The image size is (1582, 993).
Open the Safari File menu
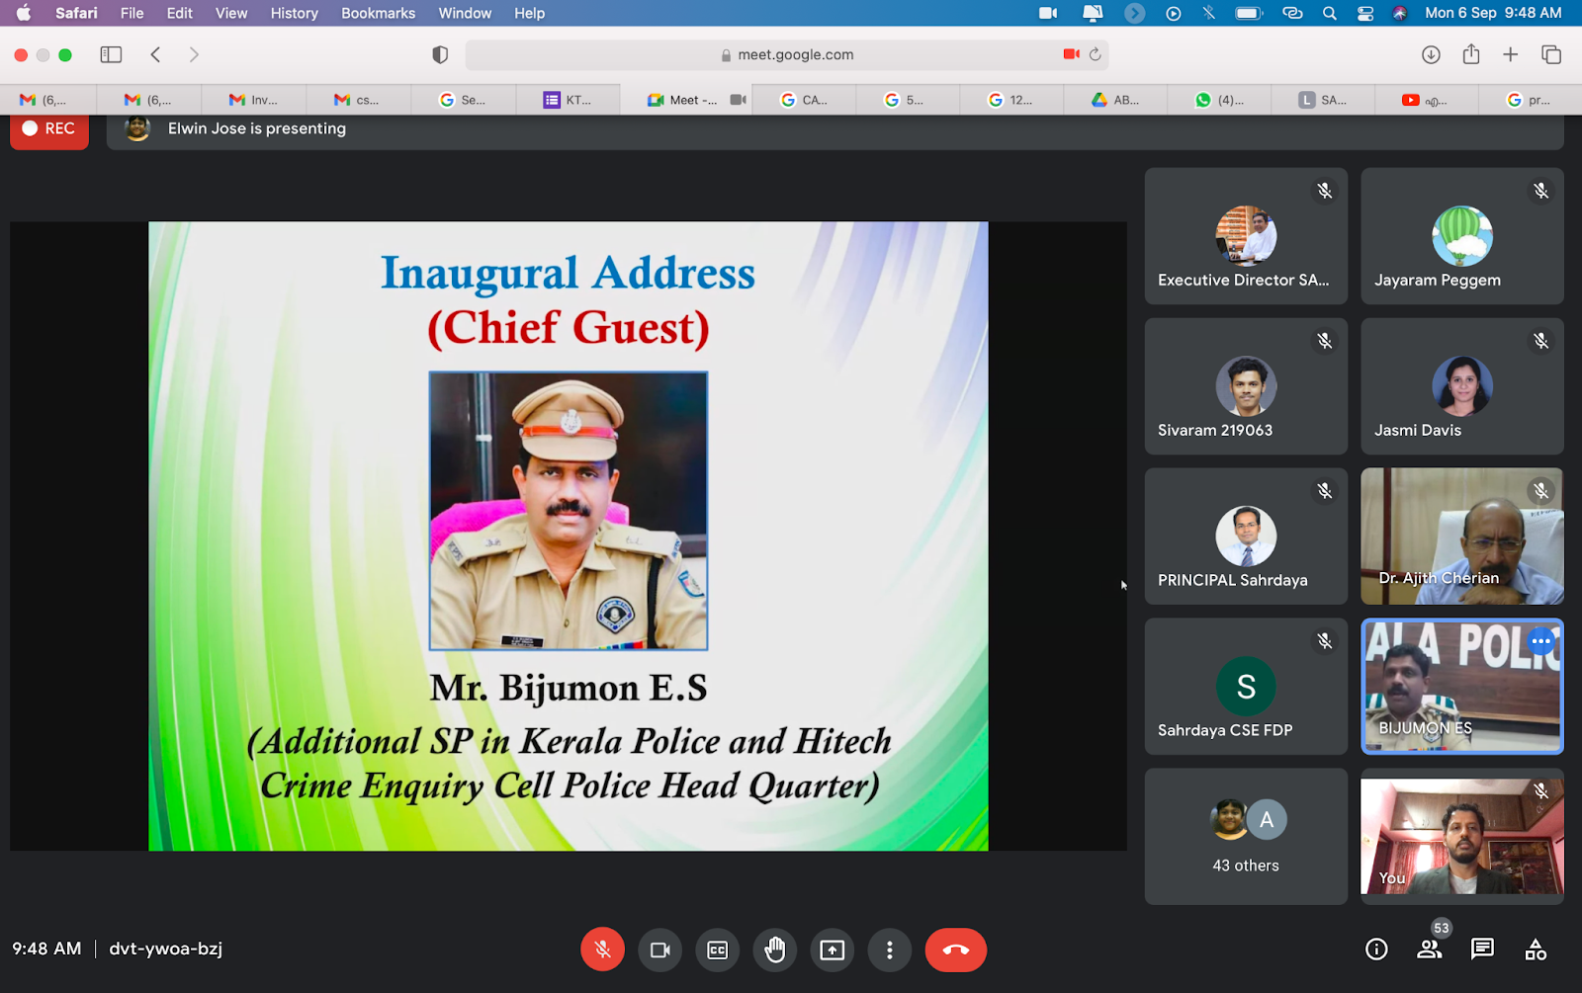point(132,13)
